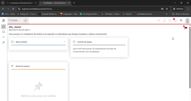Viewport: 191px width, 101px height.
Task: Click the Meus tickets headset icon
Action: [12, 42]
